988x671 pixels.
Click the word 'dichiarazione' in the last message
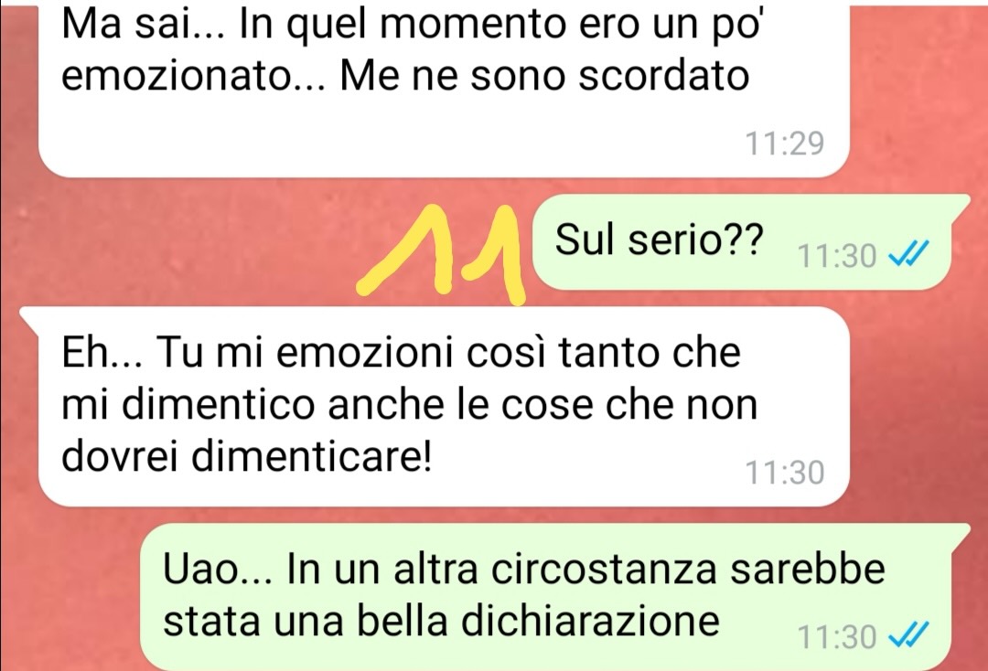590,621
